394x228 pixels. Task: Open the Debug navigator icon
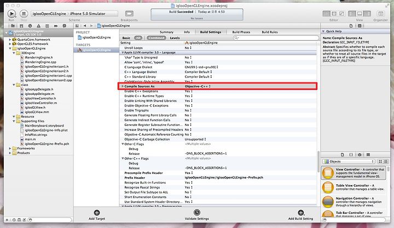[x=47, y=26]
